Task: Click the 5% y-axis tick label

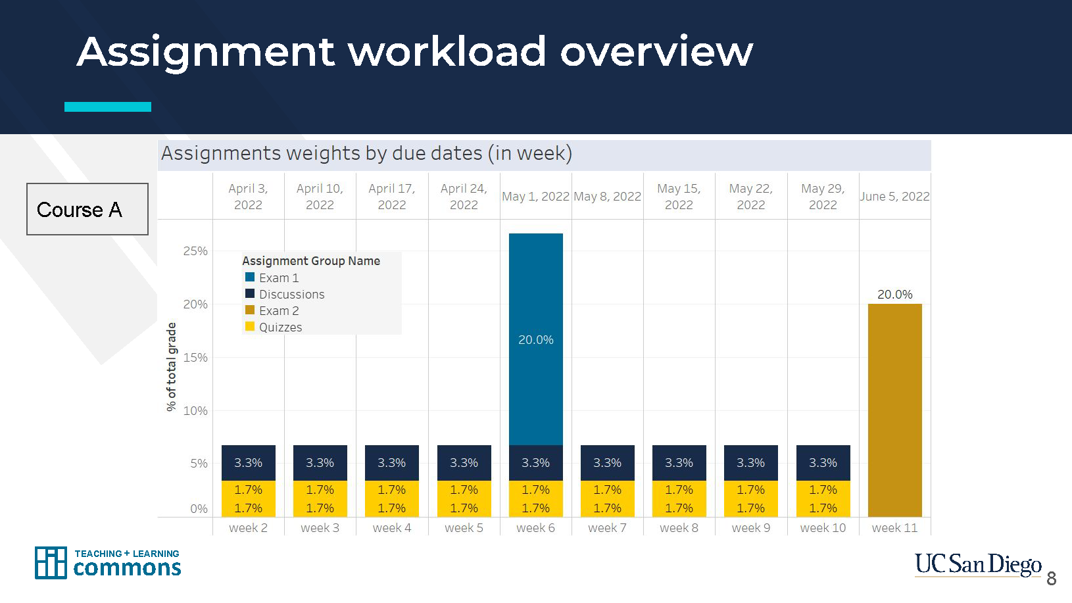Action: [x=199, y=463]
